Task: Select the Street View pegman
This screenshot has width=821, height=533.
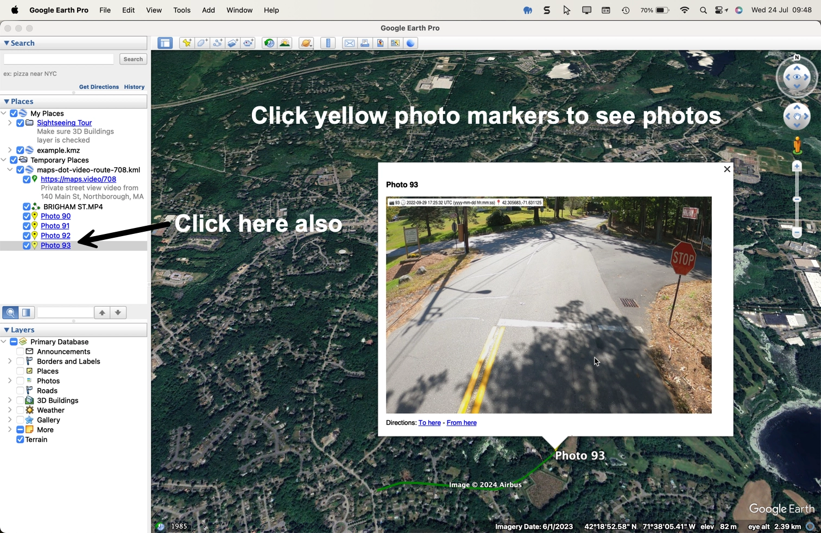Action: point(797,145)
